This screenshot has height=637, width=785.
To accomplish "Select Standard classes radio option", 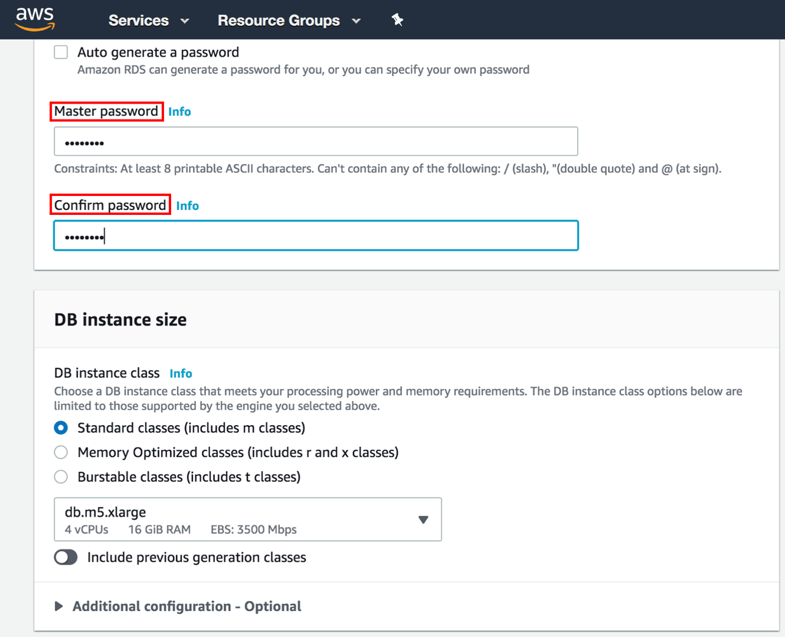I will [x=61, y=427].
